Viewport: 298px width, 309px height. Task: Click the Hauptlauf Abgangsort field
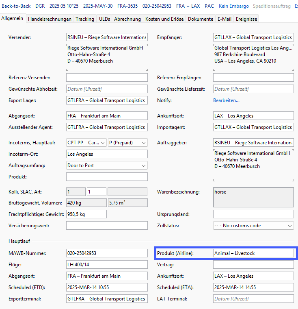click(x=107, y=276)
